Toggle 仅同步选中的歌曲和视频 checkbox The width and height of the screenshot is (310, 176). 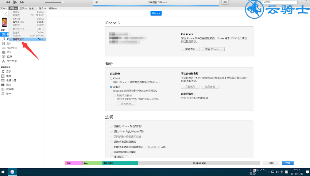tap(111, 137)
